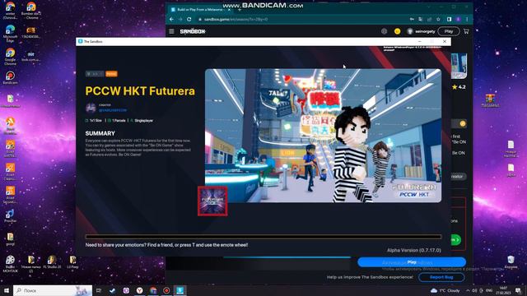Open the Windows Start menu
This screenshot has height=296, width=527.
coord(6,290)
